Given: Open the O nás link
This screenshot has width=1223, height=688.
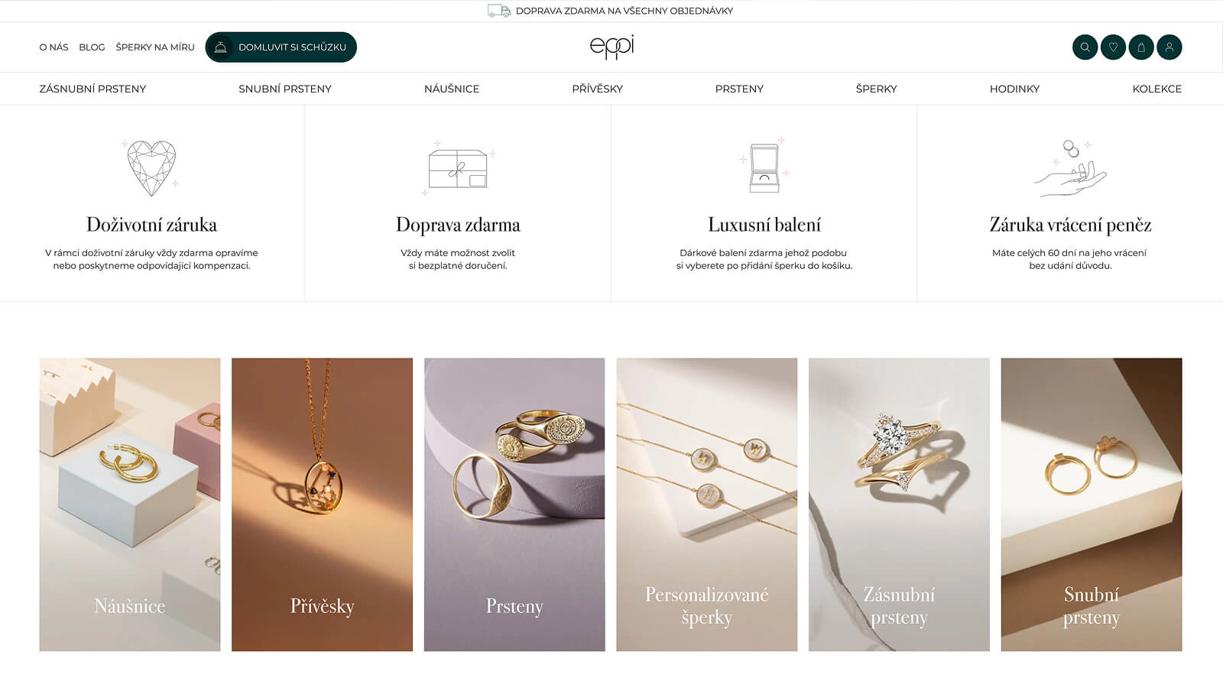Looking at the screenshot, I should coord(54,47).
